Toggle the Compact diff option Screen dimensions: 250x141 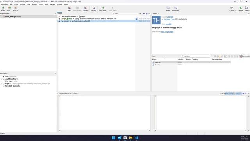pyautogui.click(x=238, y=94)
